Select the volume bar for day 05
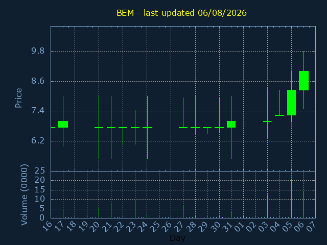Image resolution: width=327 pixels, height=245 pixels. click(x=291, y=199)
